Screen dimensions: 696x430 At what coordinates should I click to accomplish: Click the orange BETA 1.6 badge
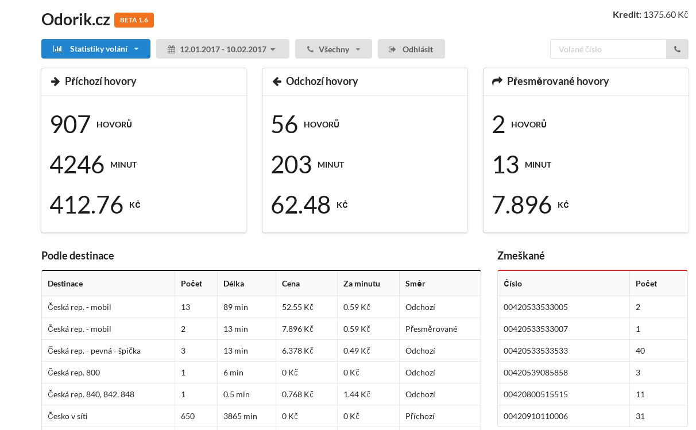click(x=134, y=20)
